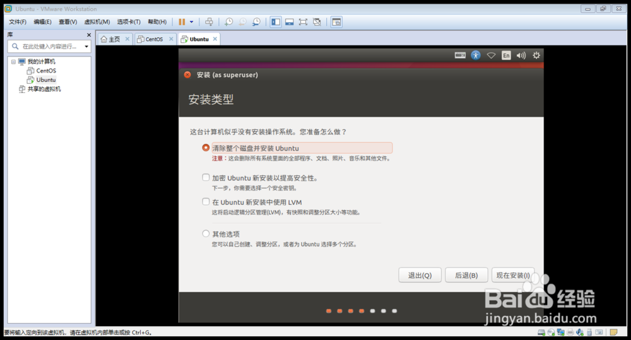Close the CentOS tab
Screen dimensions: 631x340
click(x=171, y=39)
